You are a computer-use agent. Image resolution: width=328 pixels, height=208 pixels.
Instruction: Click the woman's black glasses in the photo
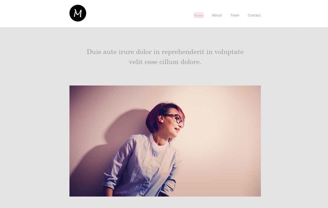(x=175, y=118)
